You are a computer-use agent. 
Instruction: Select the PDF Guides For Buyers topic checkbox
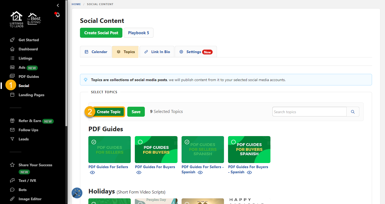click(140, 141)
